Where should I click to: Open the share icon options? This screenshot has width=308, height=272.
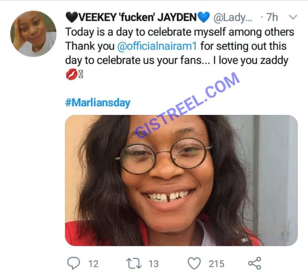[254, 263]
